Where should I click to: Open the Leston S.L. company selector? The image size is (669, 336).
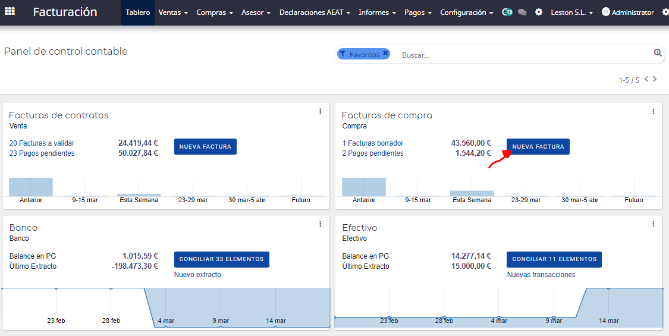pyautogui.click(x=571, y=12)
